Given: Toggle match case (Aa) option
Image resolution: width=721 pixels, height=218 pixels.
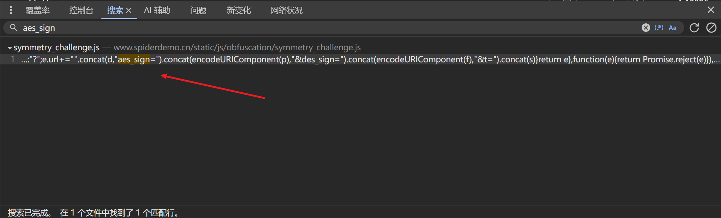Looking at the screenshot, I should tap(672, 28).
